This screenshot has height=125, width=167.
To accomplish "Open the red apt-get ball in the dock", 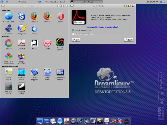I will (120, 121).
